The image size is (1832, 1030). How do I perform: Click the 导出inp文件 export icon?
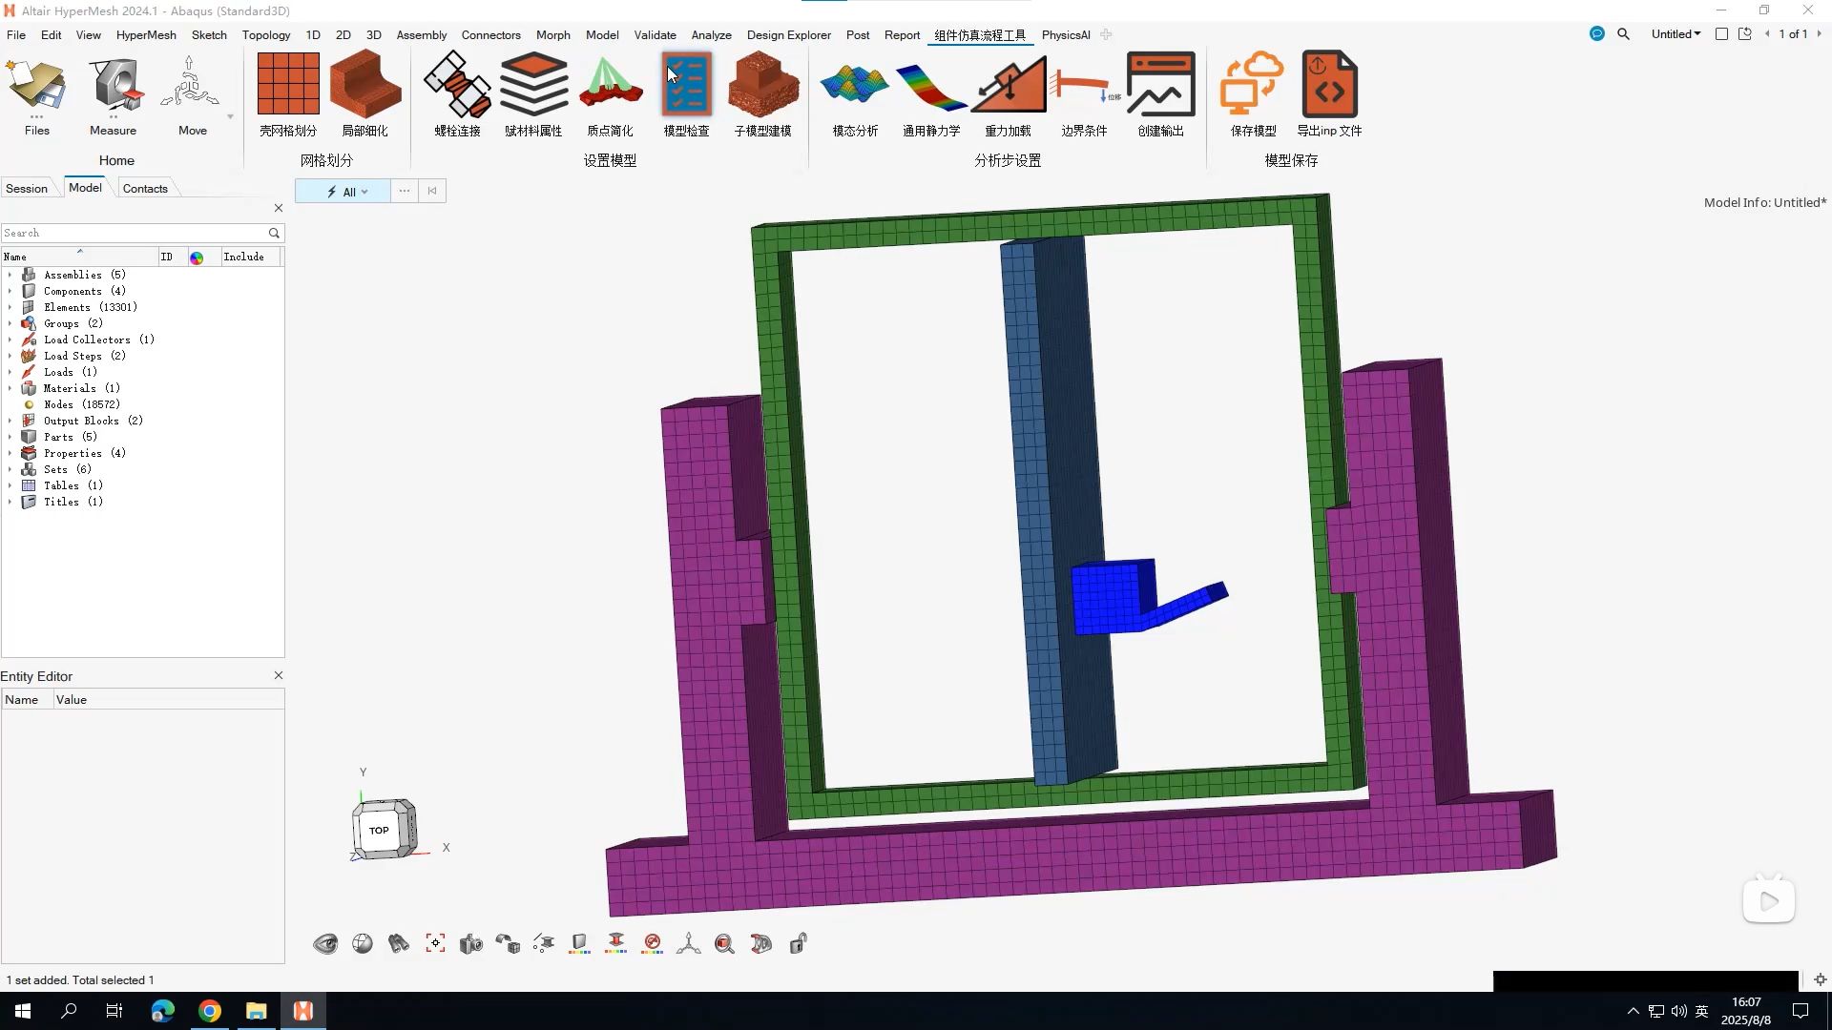(x=1328, y=85)
